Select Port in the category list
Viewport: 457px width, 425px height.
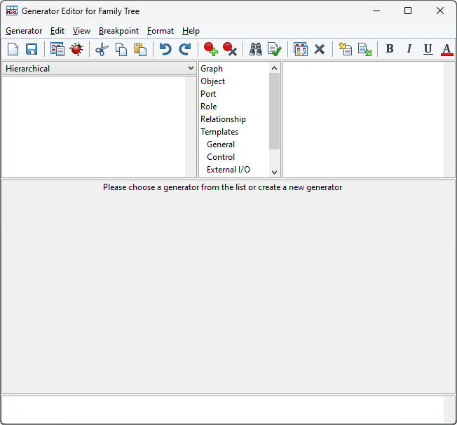208,94
